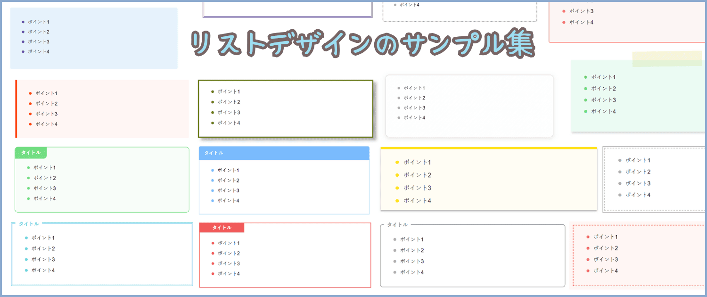This screenshot has width=707, height=297.
Task: Click the orange bullet beside ポイント2 in left-bordered box
Action: coord(30,104)
